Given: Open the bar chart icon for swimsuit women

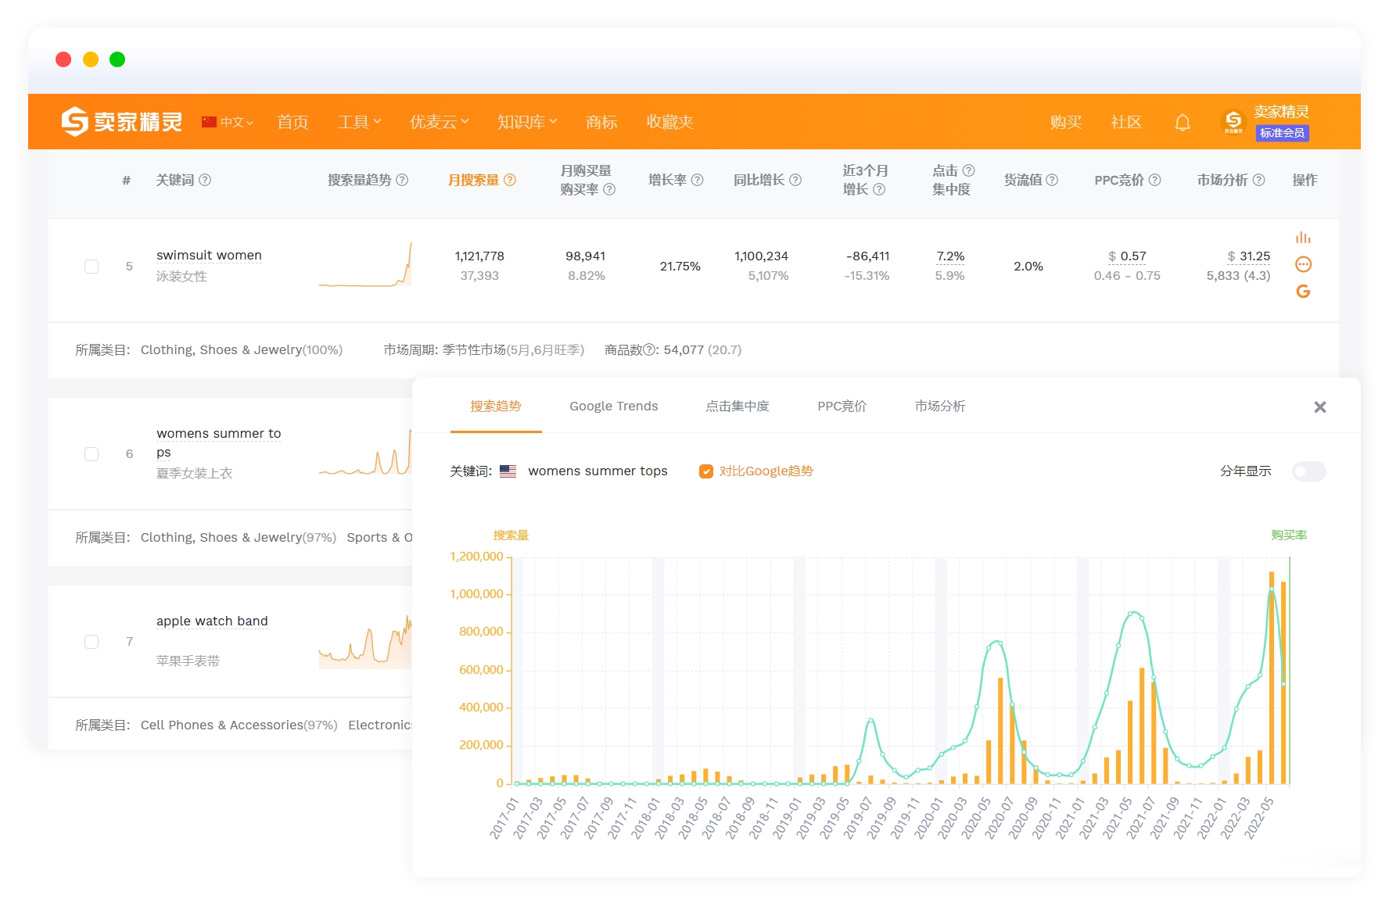Looking at the screenshot, I should pos(1303,237).
